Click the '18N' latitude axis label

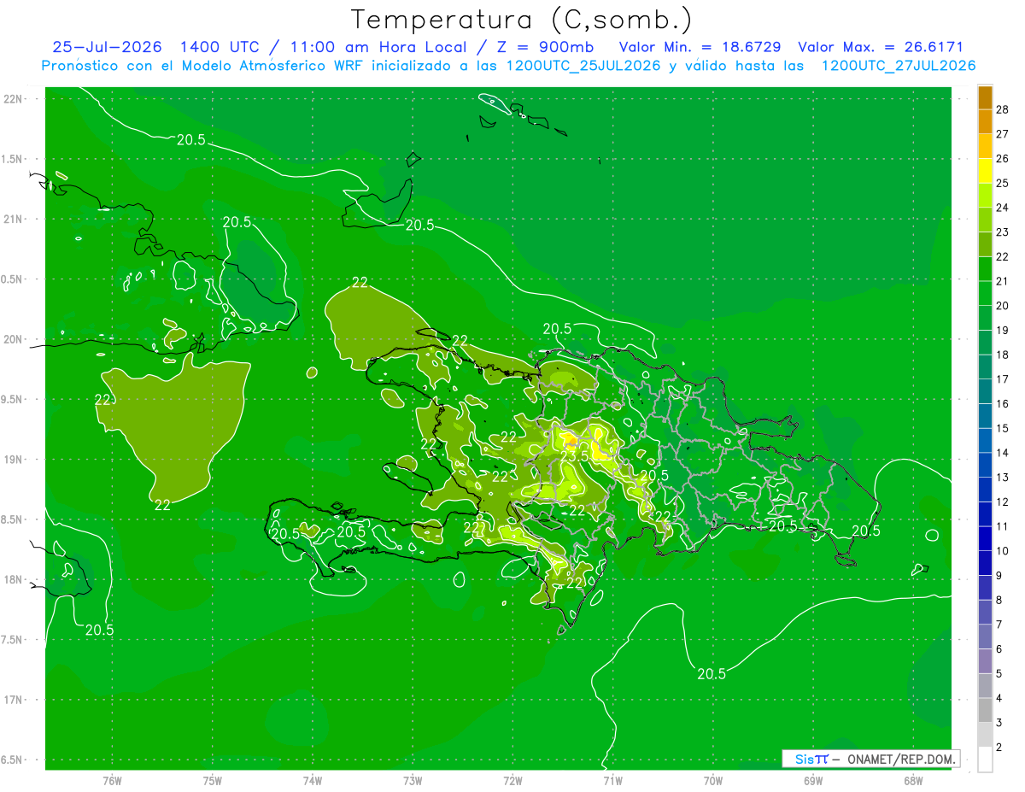tap(13, 580)
